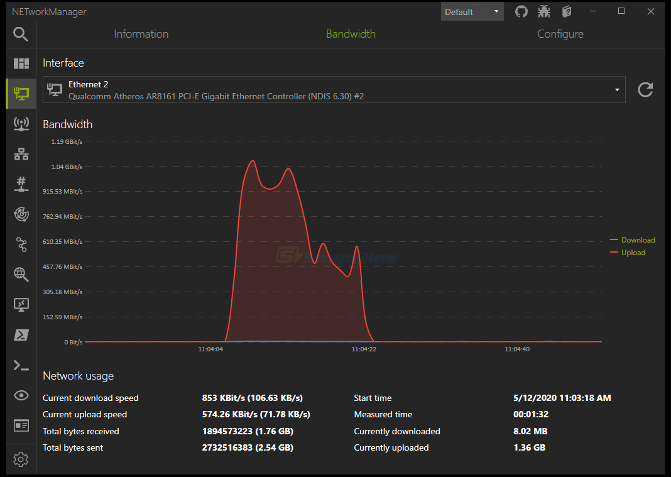Close the NETworkManager window
Image resolution: width=671 pixels, height=477 pixels.
coord(650,11)
